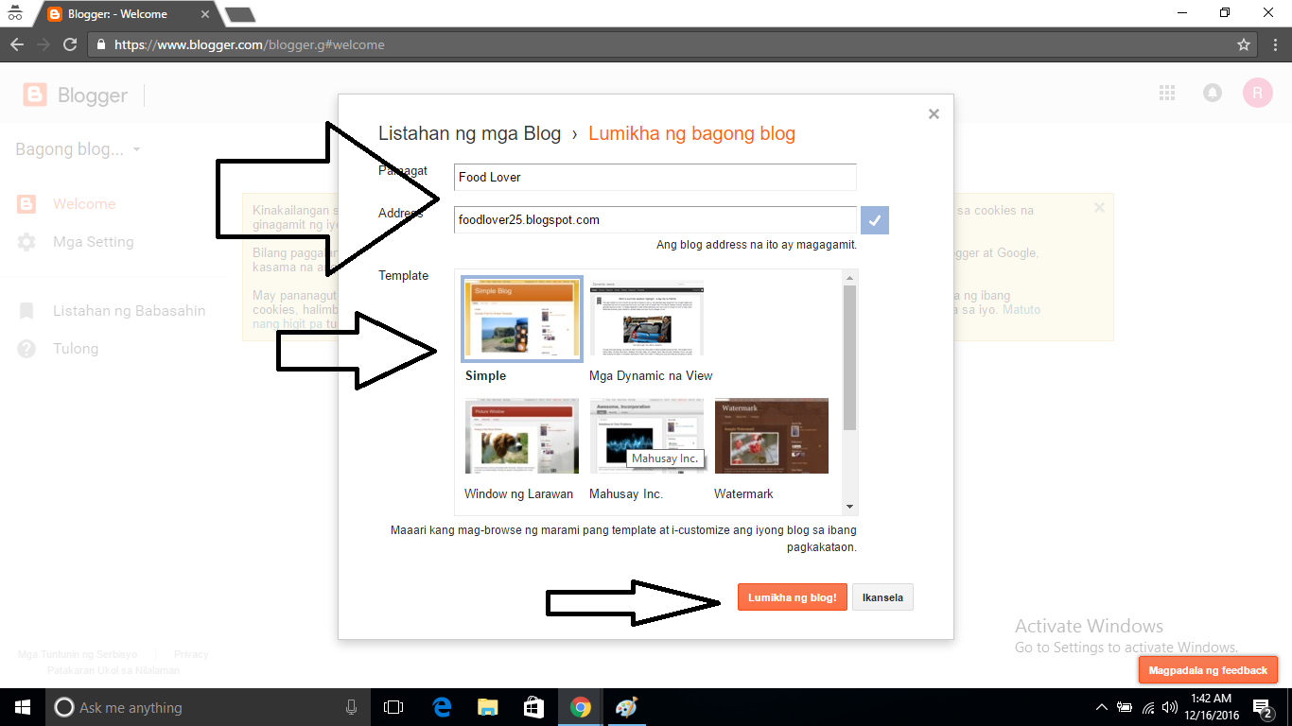Click the Blogger logo icon
Image resolution: width=1292 pixels, height=726 pixels.
pos(35,95)
